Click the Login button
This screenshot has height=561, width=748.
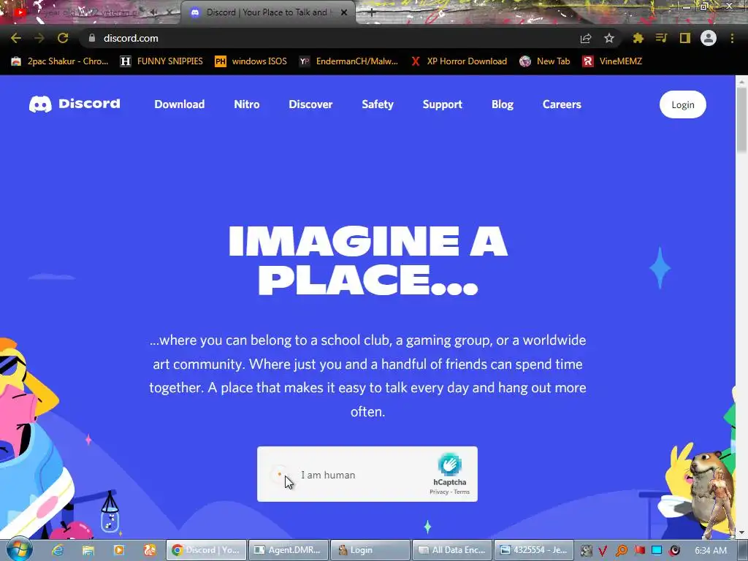tap(683, 104)
